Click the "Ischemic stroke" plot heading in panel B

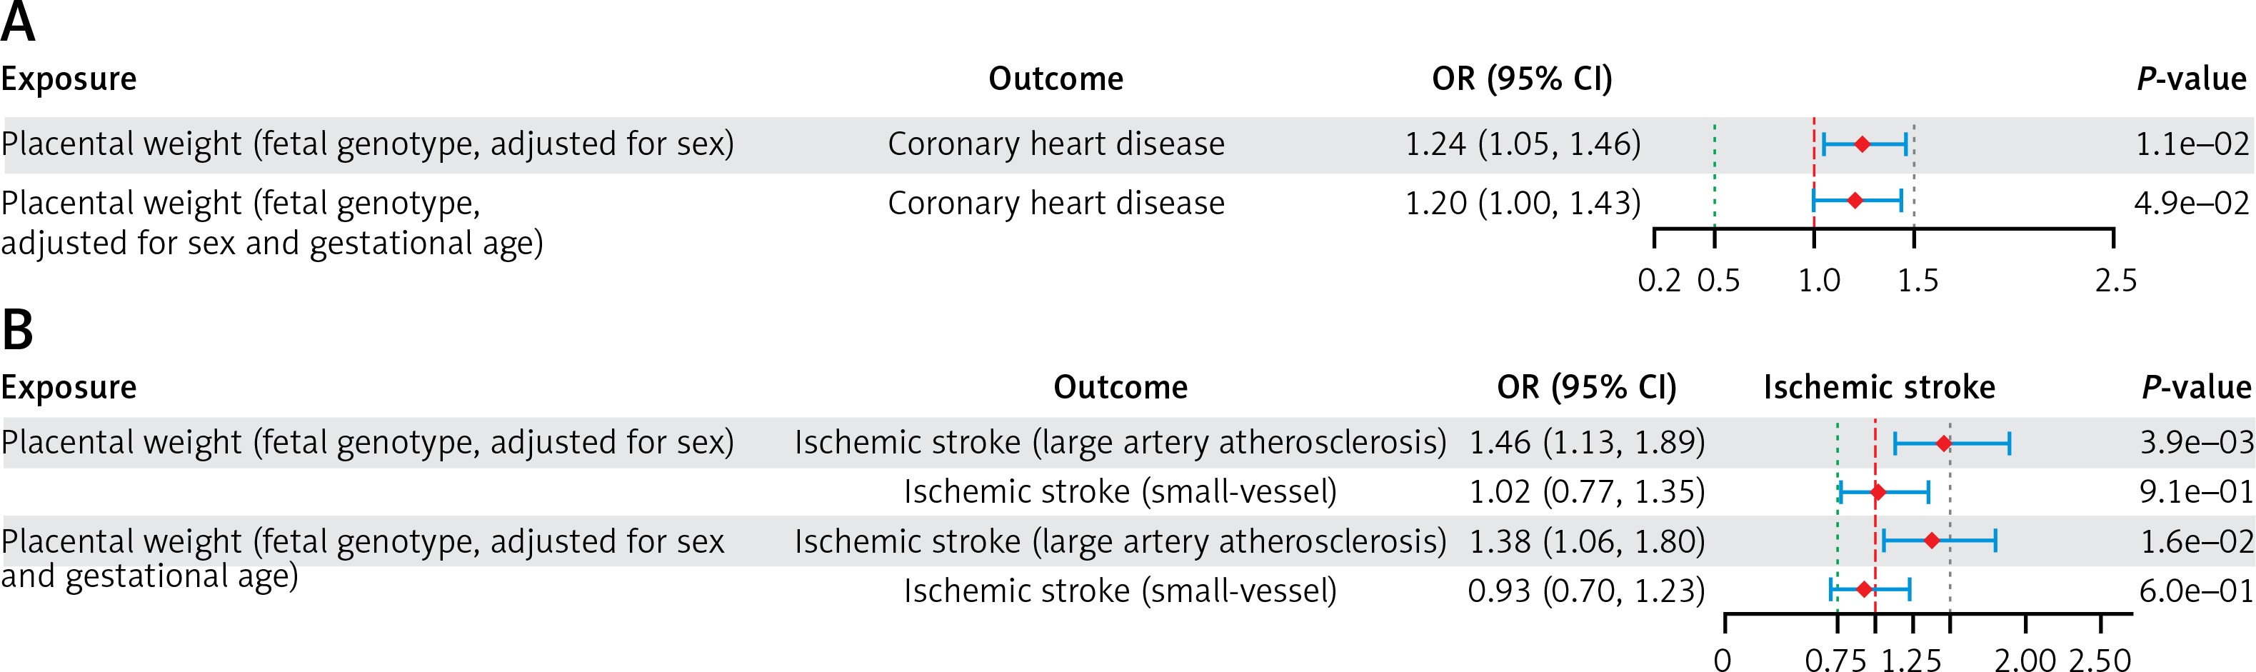(x=1878, y=387)
